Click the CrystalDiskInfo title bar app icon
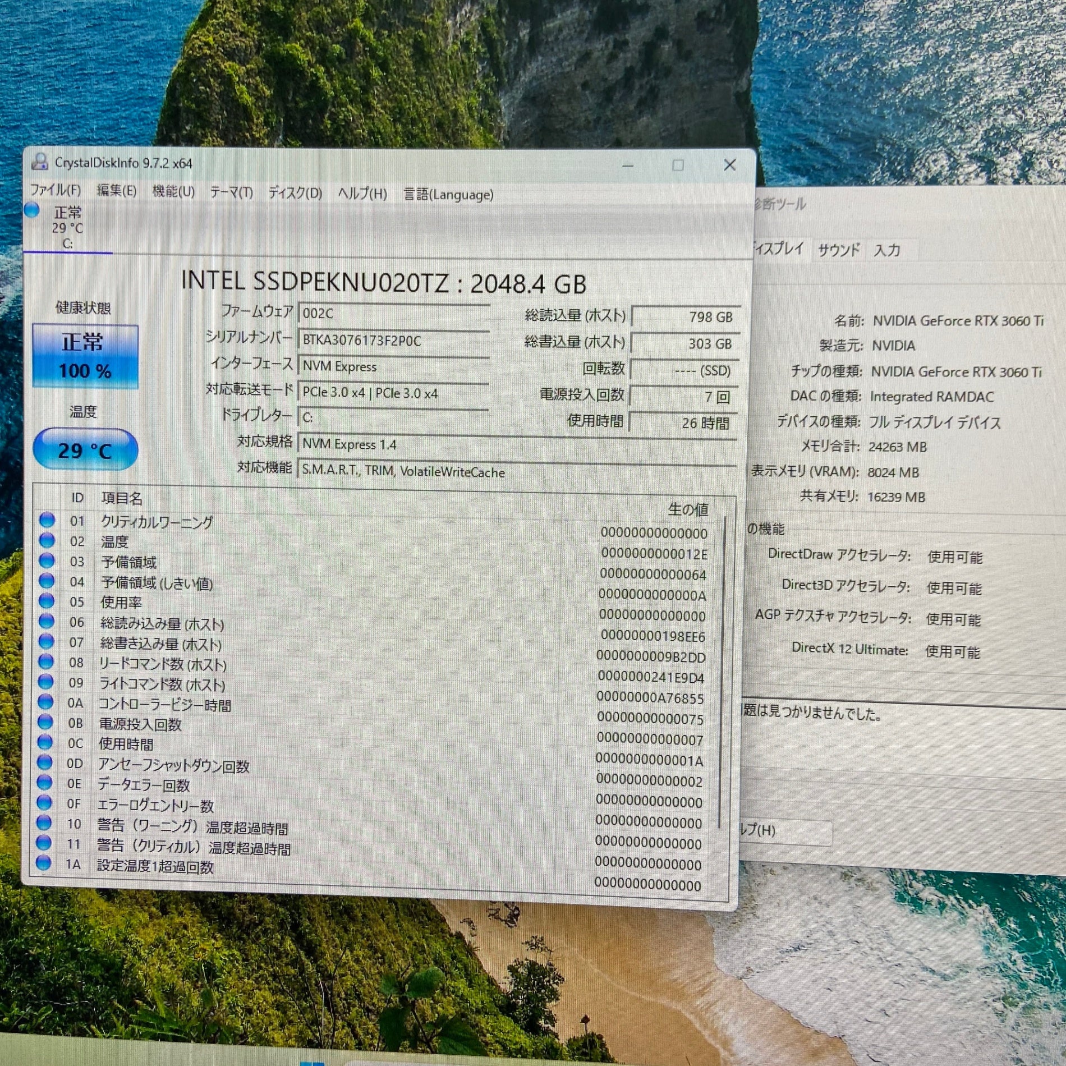 click(39, 162)
